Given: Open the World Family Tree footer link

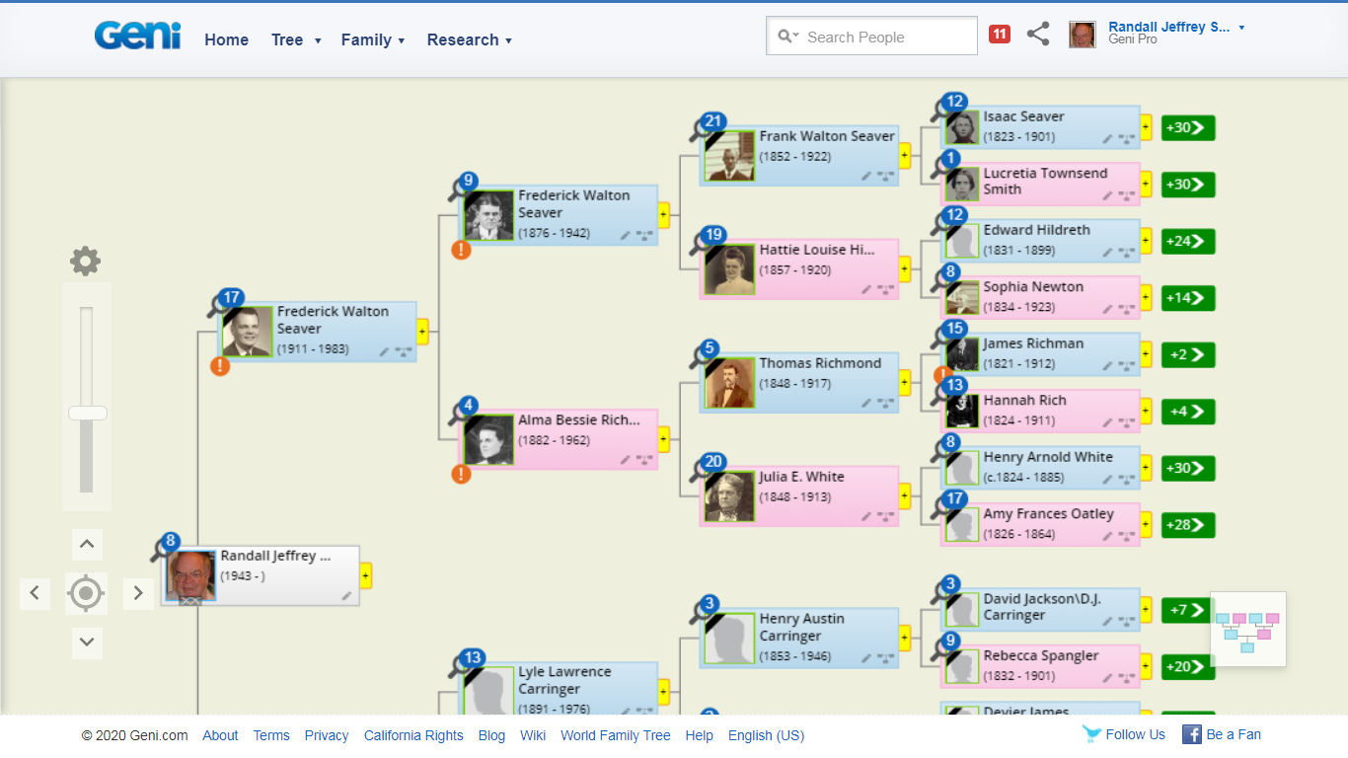Looking at the screenshot, I should (615, 735).
